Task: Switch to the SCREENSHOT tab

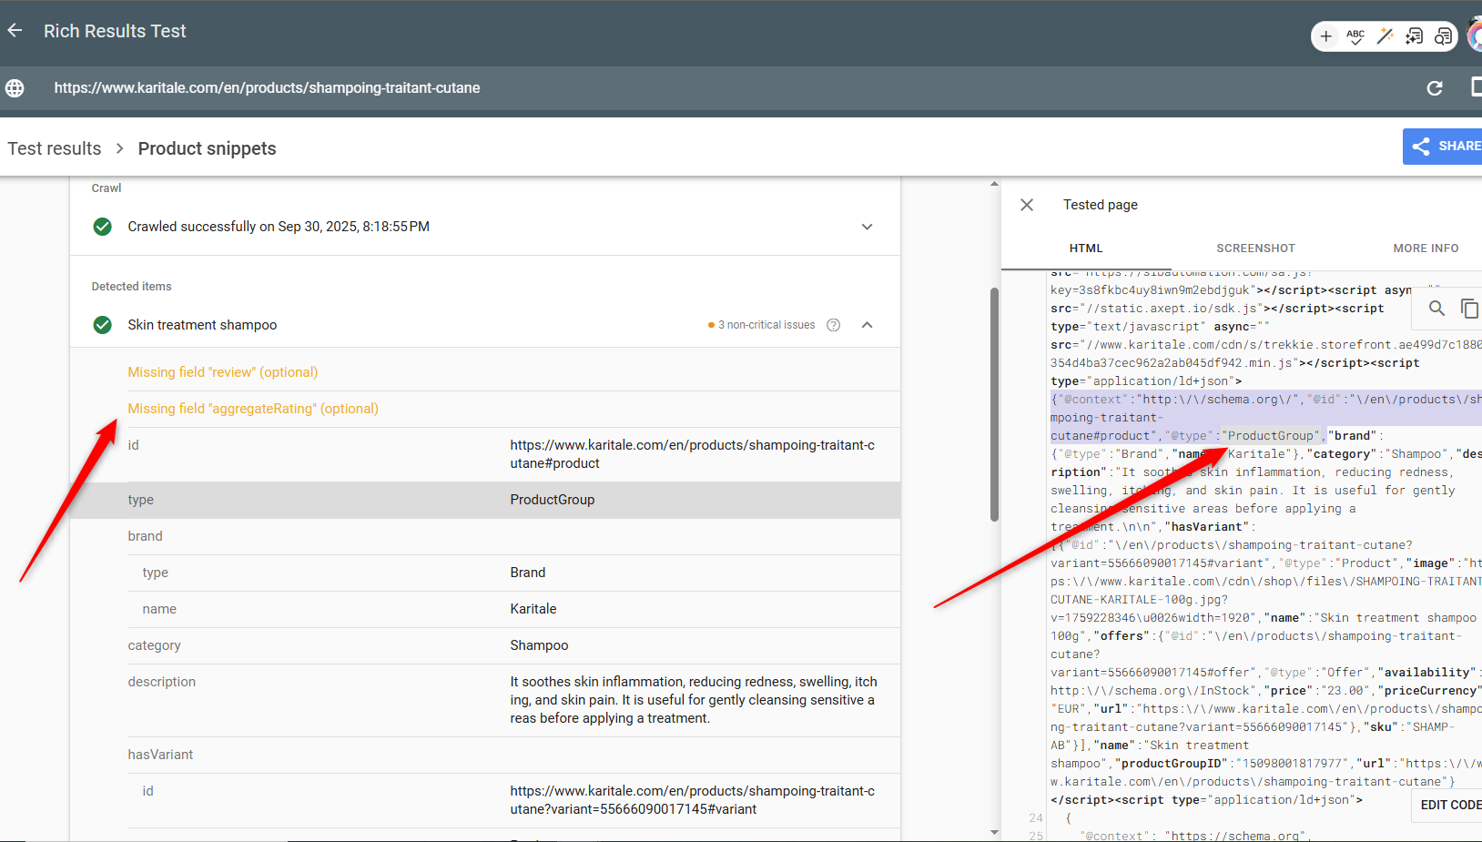Action: click(1255, 249)
